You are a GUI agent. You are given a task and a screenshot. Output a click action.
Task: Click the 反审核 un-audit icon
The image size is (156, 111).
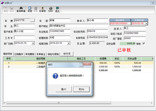(x=43, y=8)
